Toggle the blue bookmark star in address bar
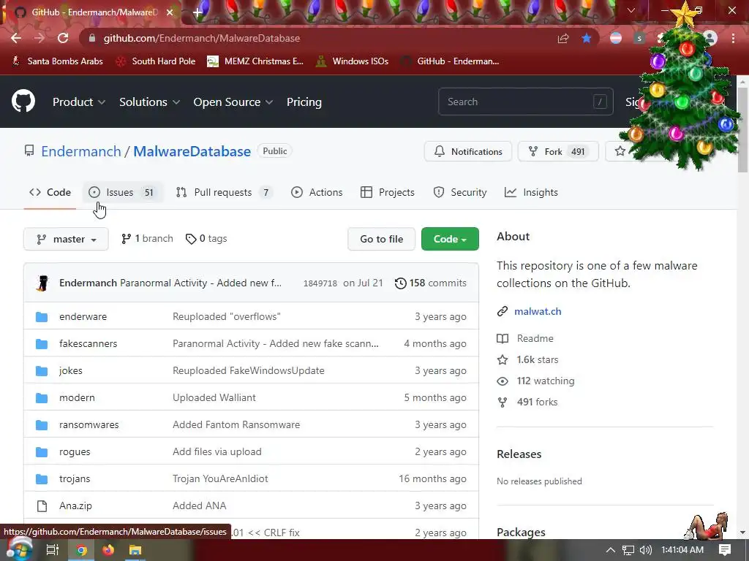The width and height of the screenshot is (749, 561). coord(587,38)
